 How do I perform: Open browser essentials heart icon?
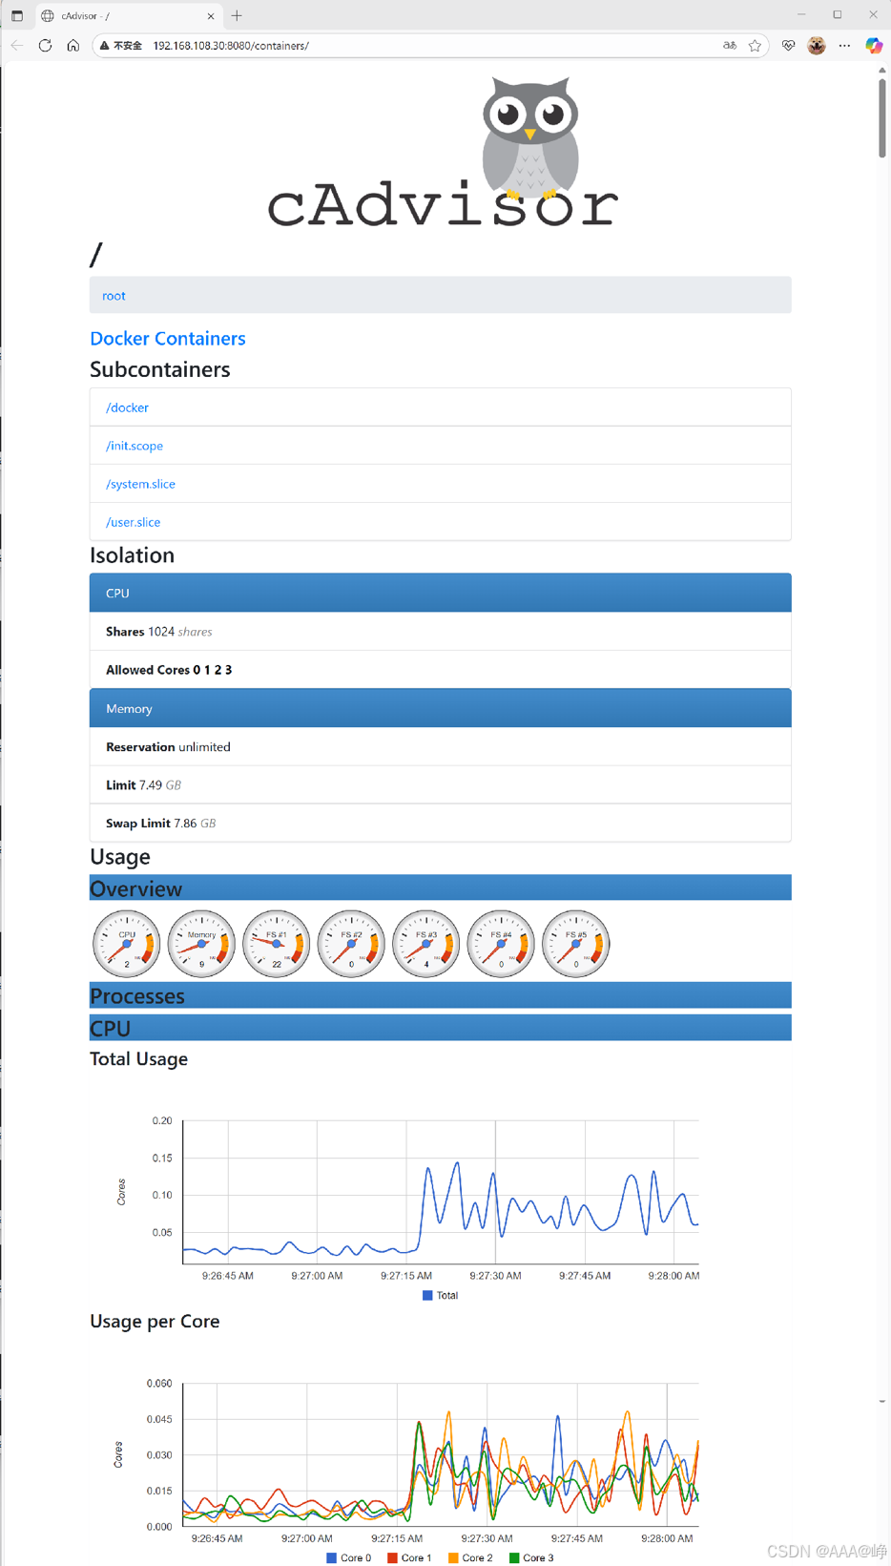click(788, 45)
